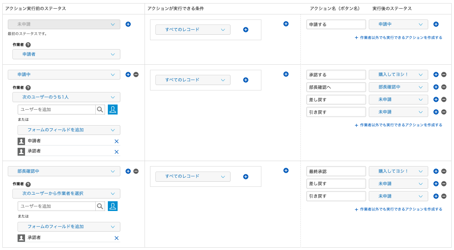The width and height of the screenshot is (454, 250).
Task: Click the plus icon next to 未申請 status
Action: 128,24
